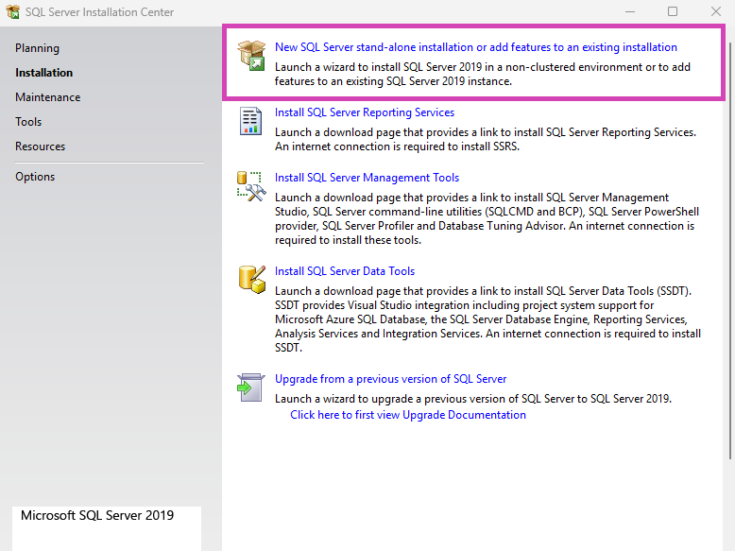Click the SQL Server title bar app icon
This screenshot has height=551, width=735.
click(12, 11)
